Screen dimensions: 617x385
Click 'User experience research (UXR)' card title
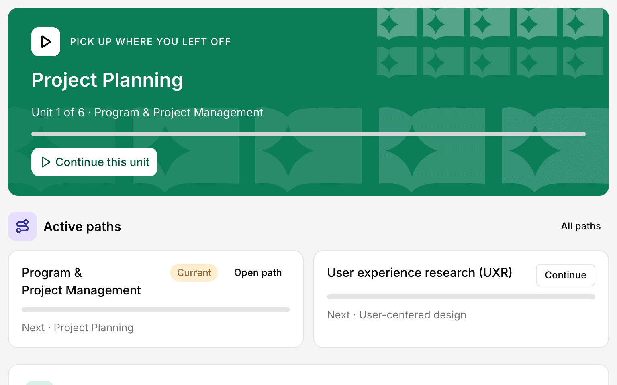pos(420,273)
